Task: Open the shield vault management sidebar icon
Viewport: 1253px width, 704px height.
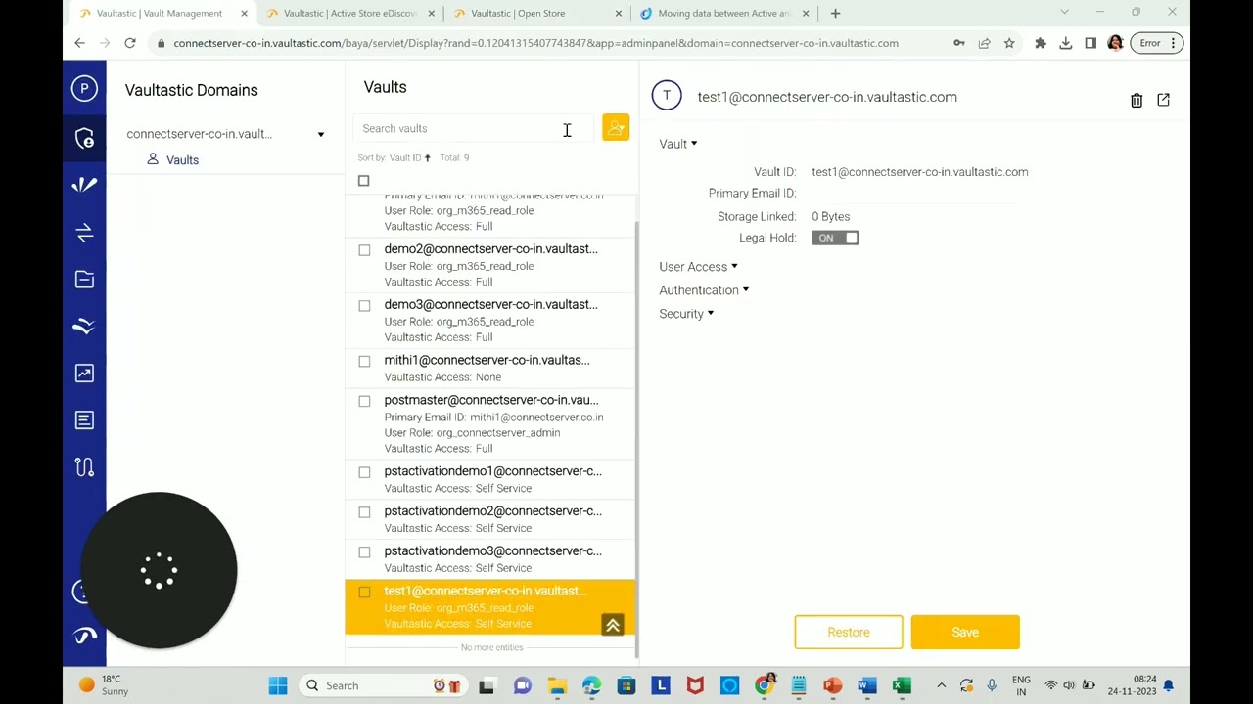Action: (x=84, y=138)
